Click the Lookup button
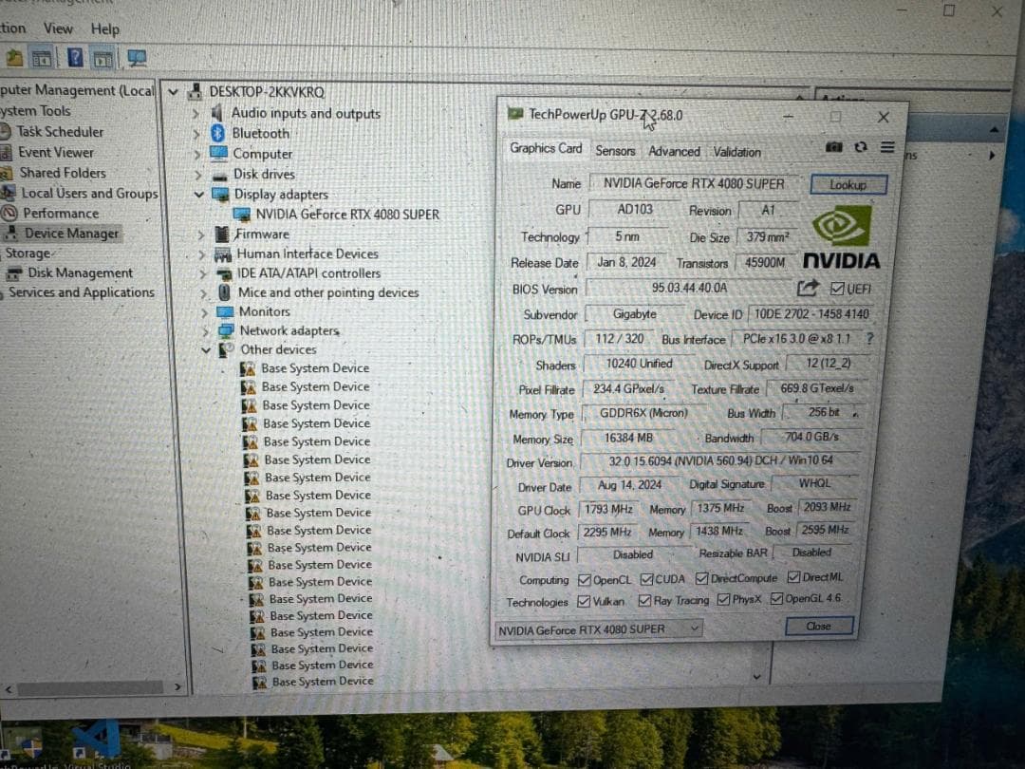 pyautogui.click(x=848, y=183)
